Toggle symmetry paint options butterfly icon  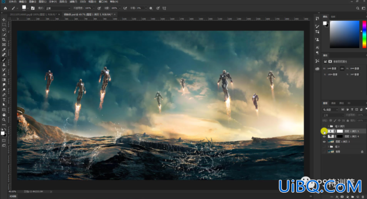(x=164, y=8)
